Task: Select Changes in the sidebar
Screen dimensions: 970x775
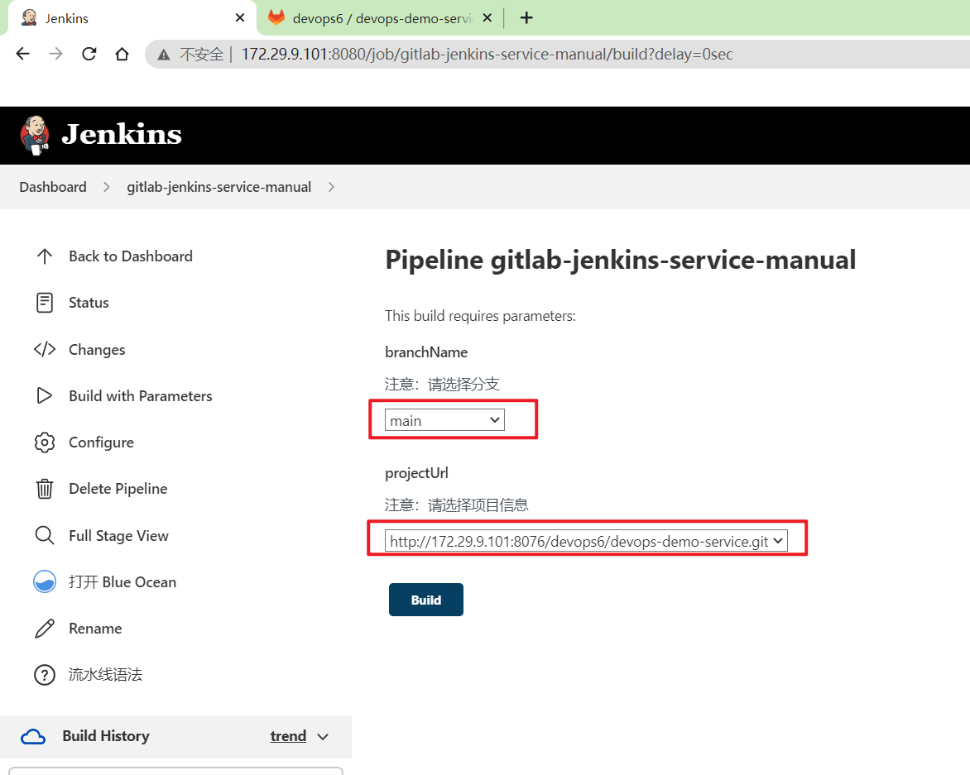Action: (97, 350)
